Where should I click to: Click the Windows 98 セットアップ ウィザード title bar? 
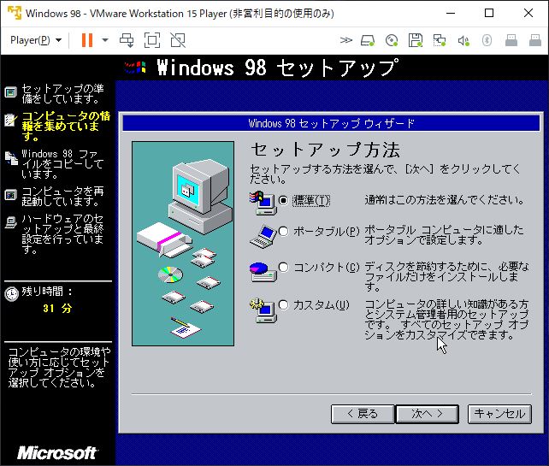point(331,123)
